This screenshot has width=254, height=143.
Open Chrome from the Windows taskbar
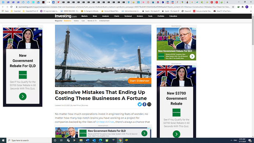pos(120,140)
